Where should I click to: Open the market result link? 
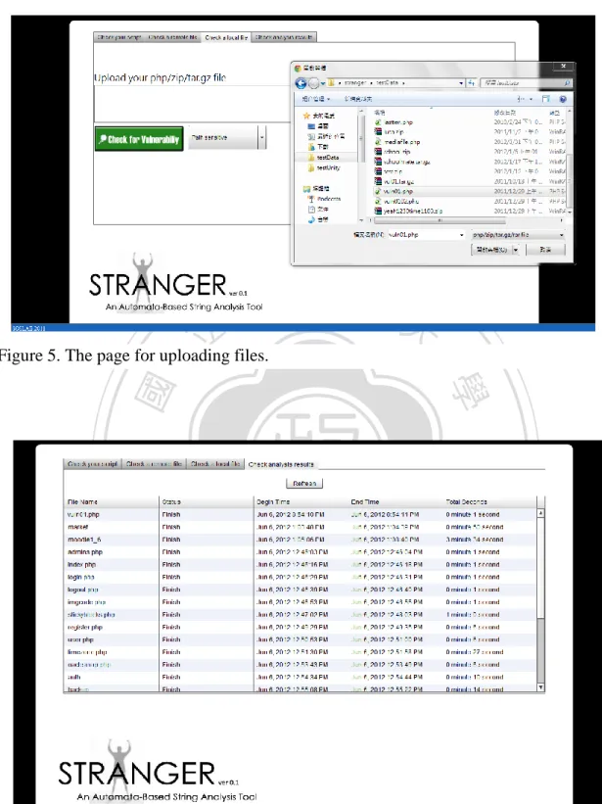coord(78,527)
